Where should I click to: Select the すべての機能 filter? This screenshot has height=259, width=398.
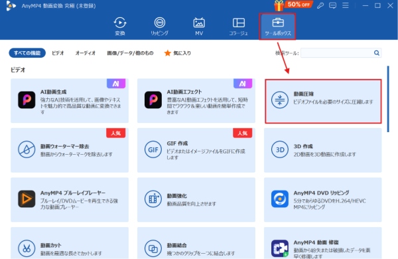click(27, 53)
